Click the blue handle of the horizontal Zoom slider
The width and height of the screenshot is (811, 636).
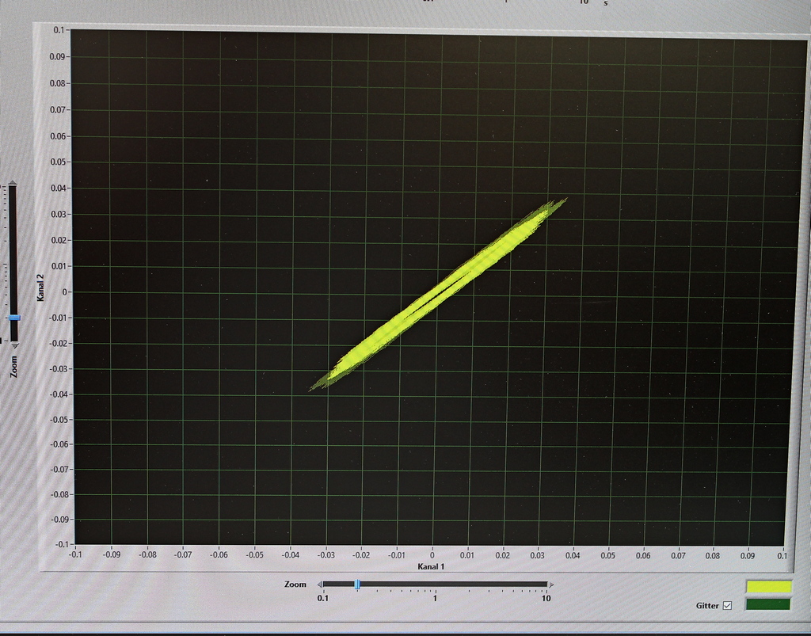357,585
